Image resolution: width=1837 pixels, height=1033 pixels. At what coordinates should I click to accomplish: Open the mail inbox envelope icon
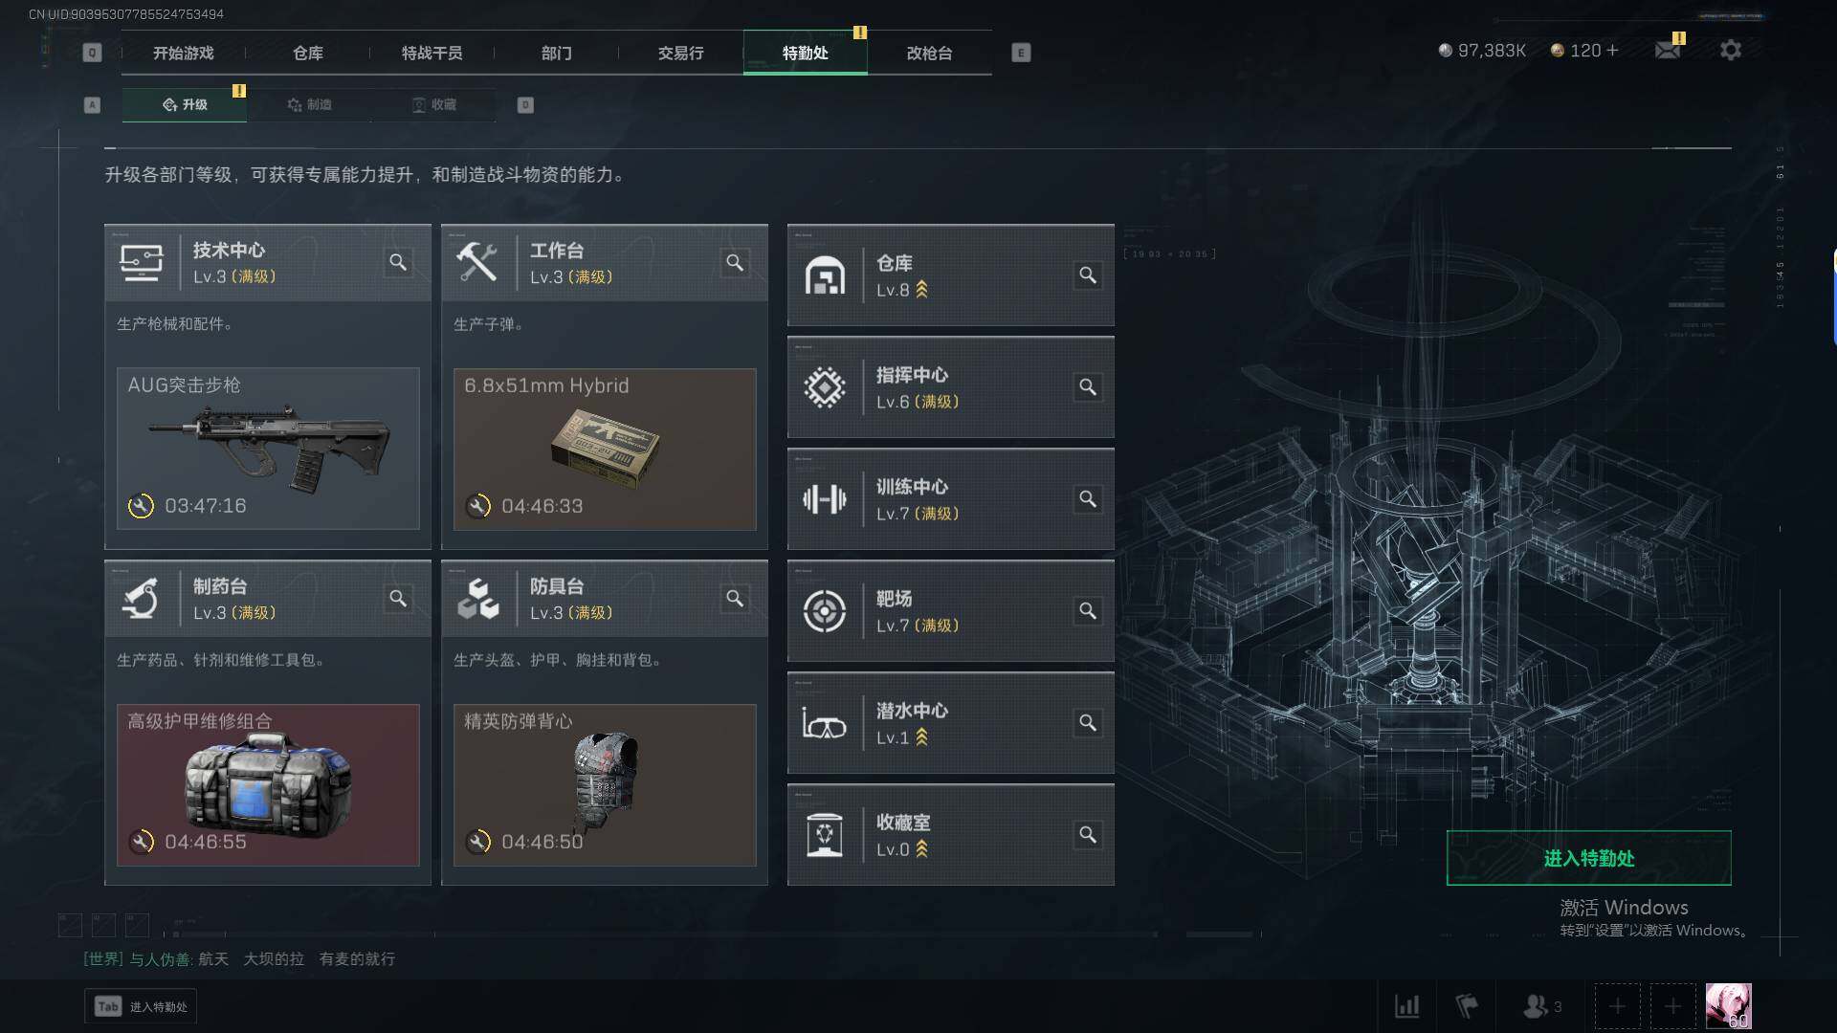1668,50
